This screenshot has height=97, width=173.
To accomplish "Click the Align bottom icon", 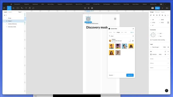I will 165,15.
